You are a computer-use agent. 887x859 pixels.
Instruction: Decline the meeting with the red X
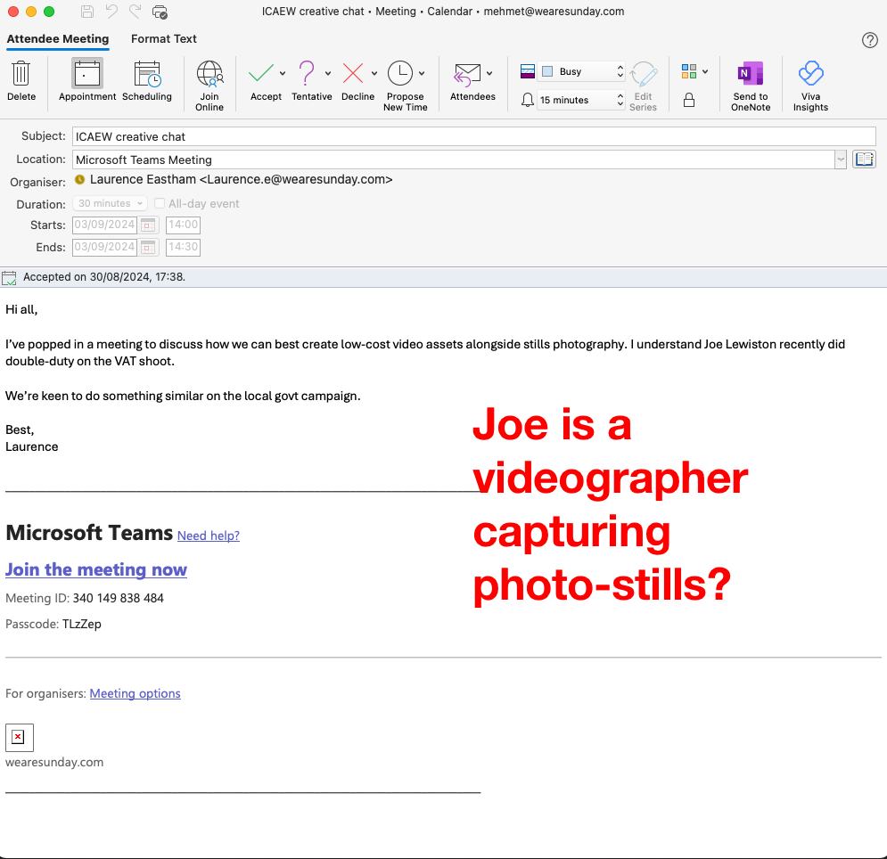pyautogui.click(x=353, y=74)
